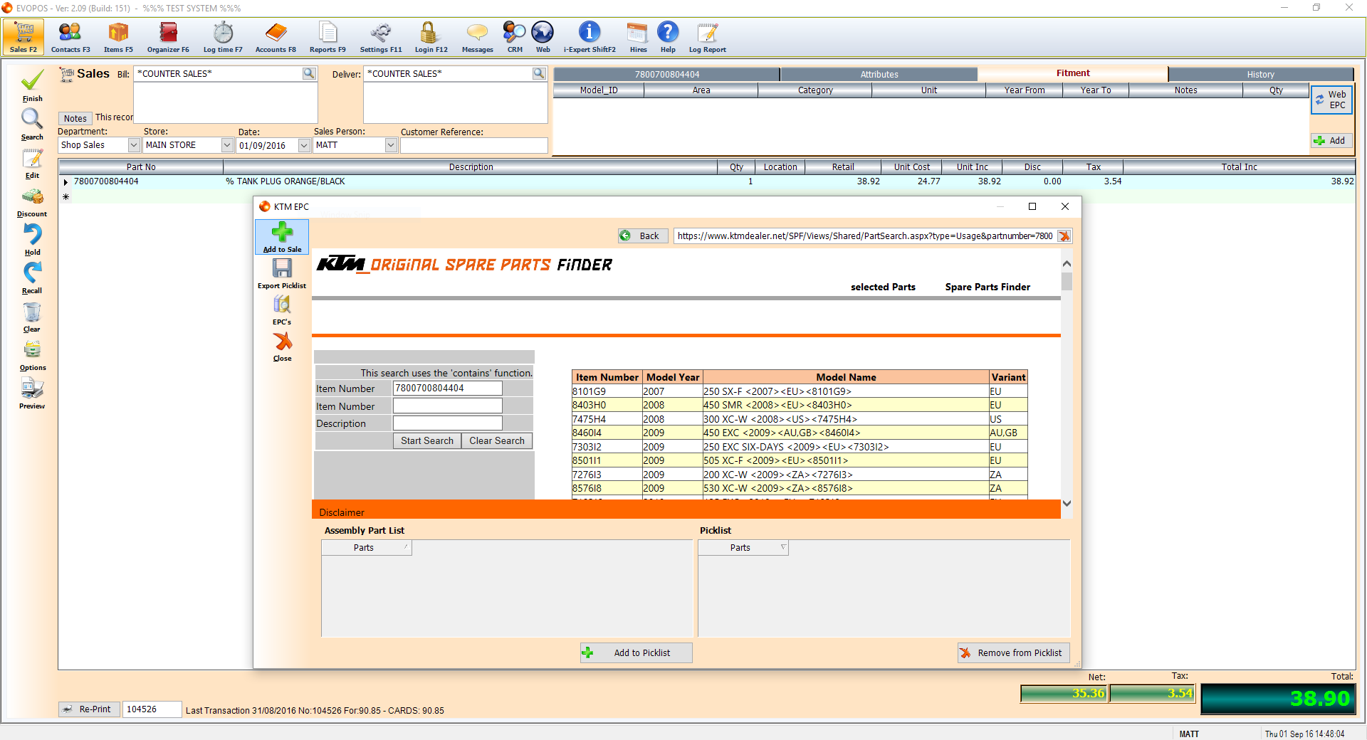The image size is (1367, 740).
Task: Open Help from the toolbar
Action: [668, 37]
